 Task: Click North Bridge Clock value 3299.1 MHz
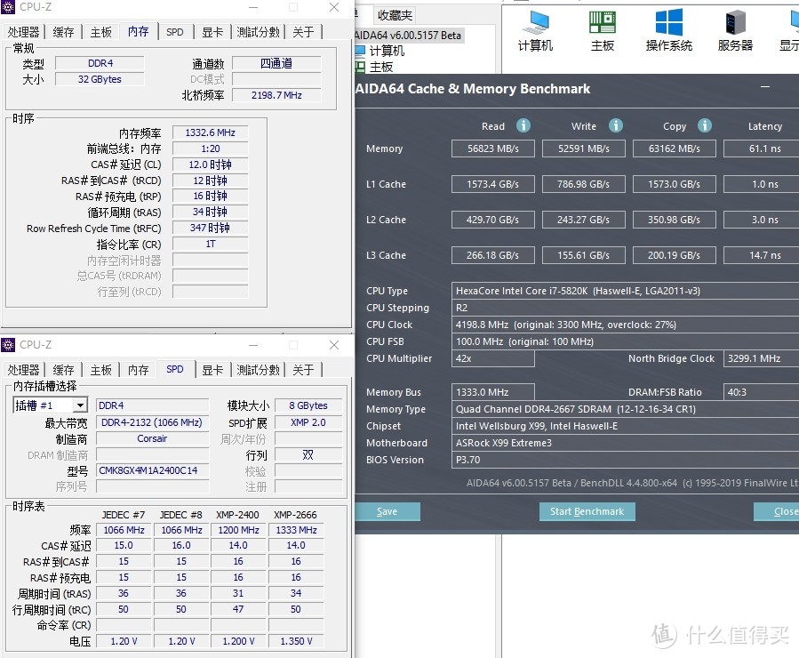(x=762, y=359)
